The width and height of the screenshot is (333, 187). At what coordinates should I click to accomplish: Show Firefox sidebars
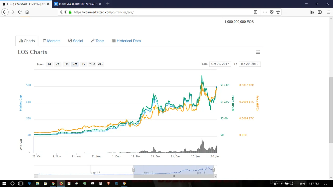[x=320, y=12]
